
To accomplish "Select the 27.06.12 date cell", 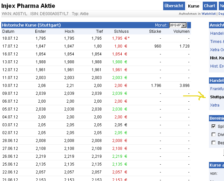I will click(x=10, y=149).
